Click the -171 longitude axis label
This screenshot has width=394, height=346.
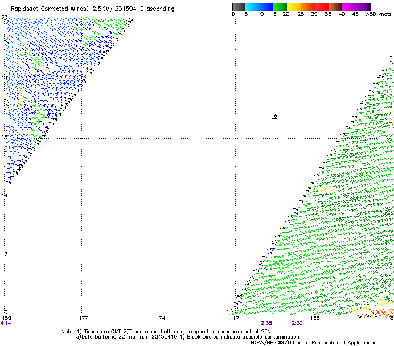pos(236,318)
